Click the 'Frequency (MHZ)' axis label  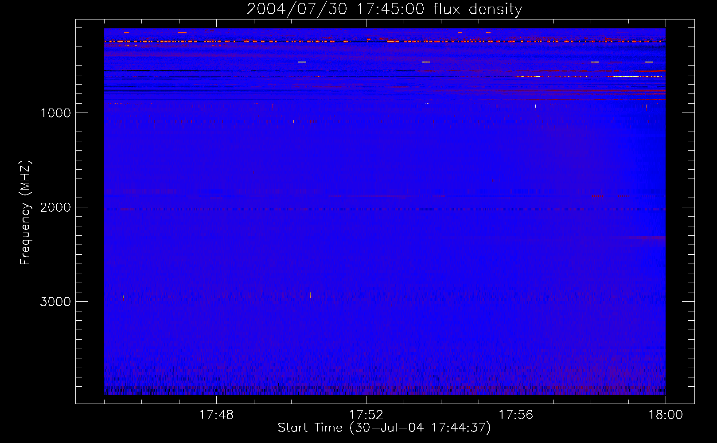click(x=25, y=213)
